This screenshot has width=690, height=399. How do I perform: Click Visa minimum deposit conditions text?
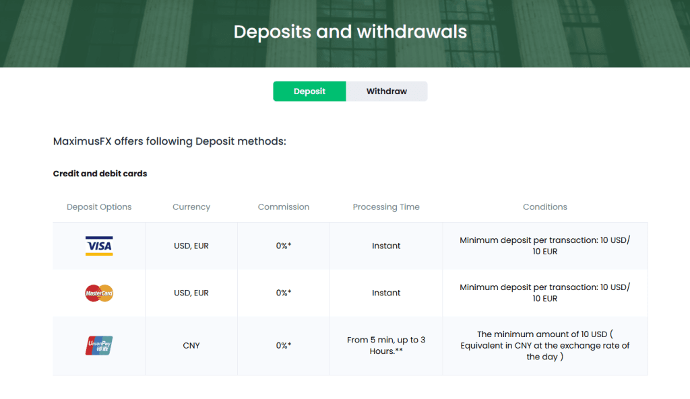[x=544, y=246]
